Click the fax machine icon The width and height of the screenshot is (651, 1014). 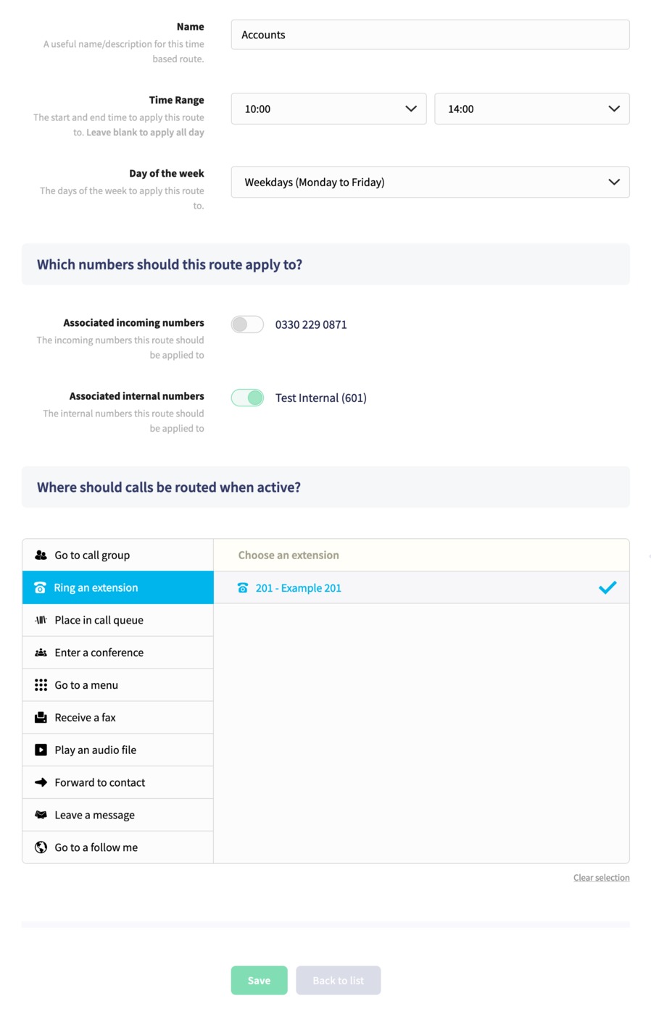tap(41, 718)
